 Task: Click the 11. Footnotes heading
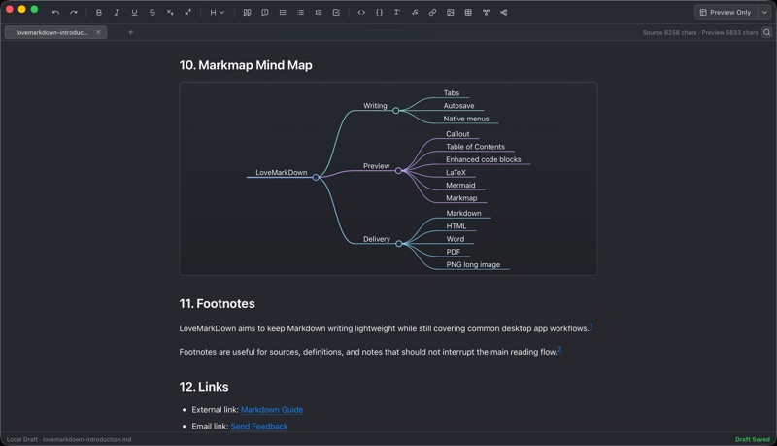tap(217, 304)
